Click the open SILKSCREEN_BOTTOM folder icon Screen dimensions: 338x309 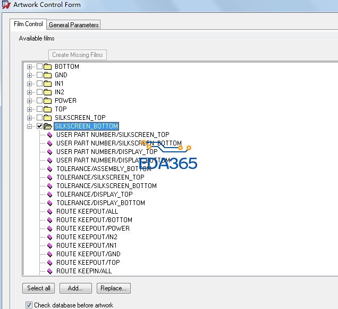[x=47, y=126]
